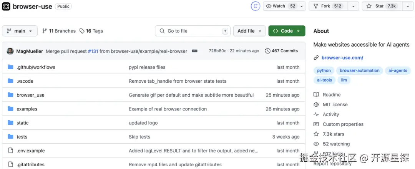The width and height of the screenshot is (415, 169).
Task: Open the tests folder name
Action: pos(22,137)
